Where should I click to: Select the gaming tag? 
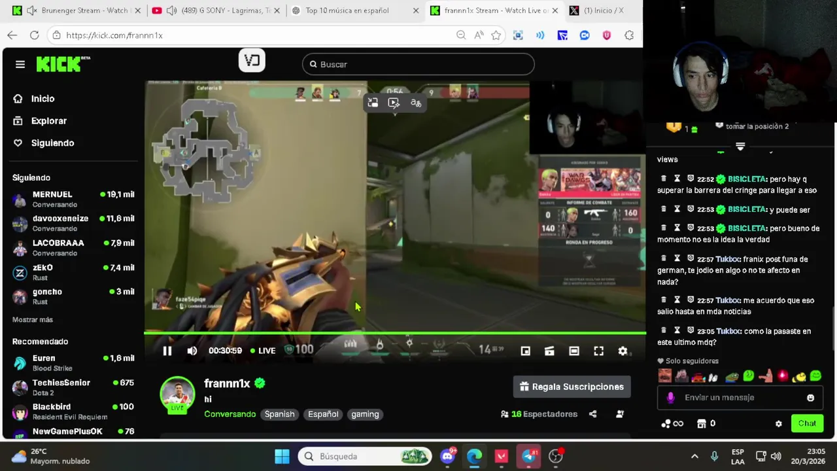(x=365, y=414)
